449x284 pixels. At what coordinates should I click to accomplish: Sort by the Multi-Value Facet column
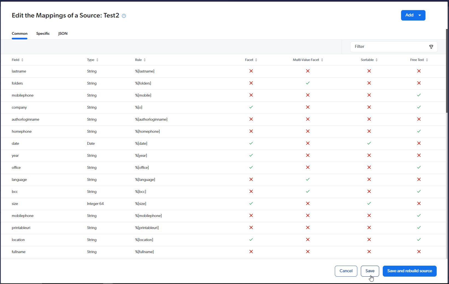point(322,60)
